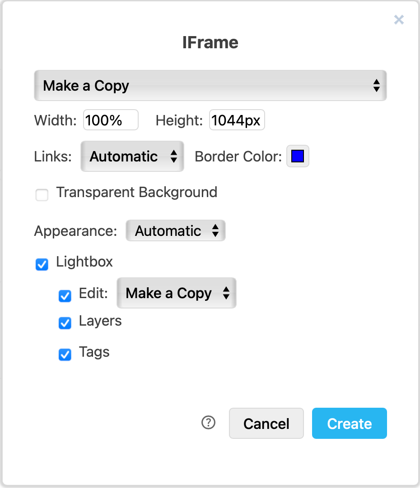Image resolution: width=420 pixels, height=488 pixels.
Task: Disable the Lightbox option
Action: tap(42, 265)
